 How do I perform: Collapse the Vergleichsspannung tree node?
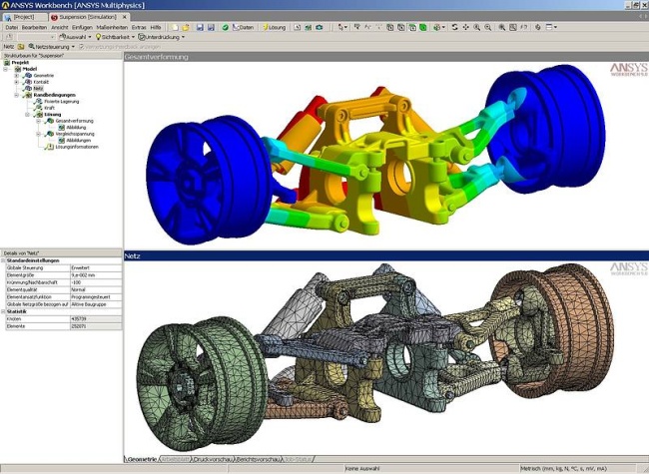pos(38,134)
